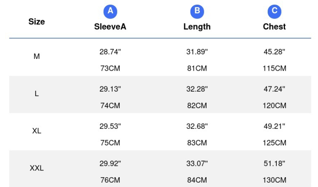Click the 28.74" sleeve value
This screenshot has width=318, height=187.
coord(110,52)
